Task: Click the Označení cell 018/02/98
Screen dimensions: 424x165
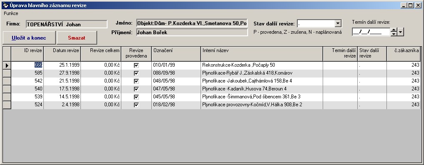Action: click(176, 105)
